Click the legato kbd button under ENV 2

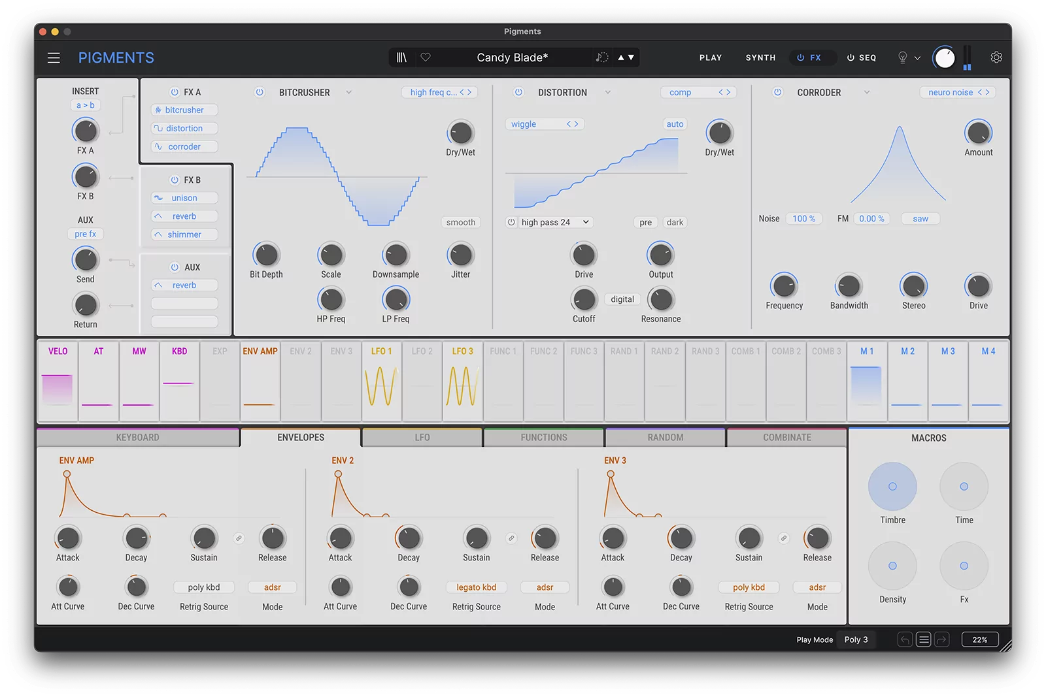[x=476, y=587]
